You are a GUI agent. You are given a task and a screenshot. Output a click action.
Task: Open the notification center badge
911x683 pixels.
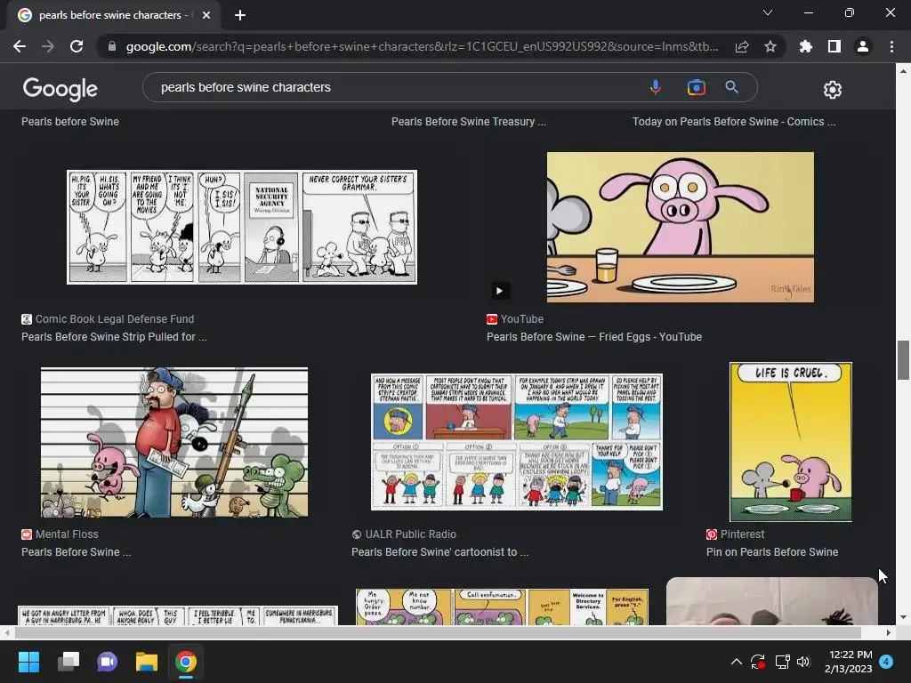(886, 662)
